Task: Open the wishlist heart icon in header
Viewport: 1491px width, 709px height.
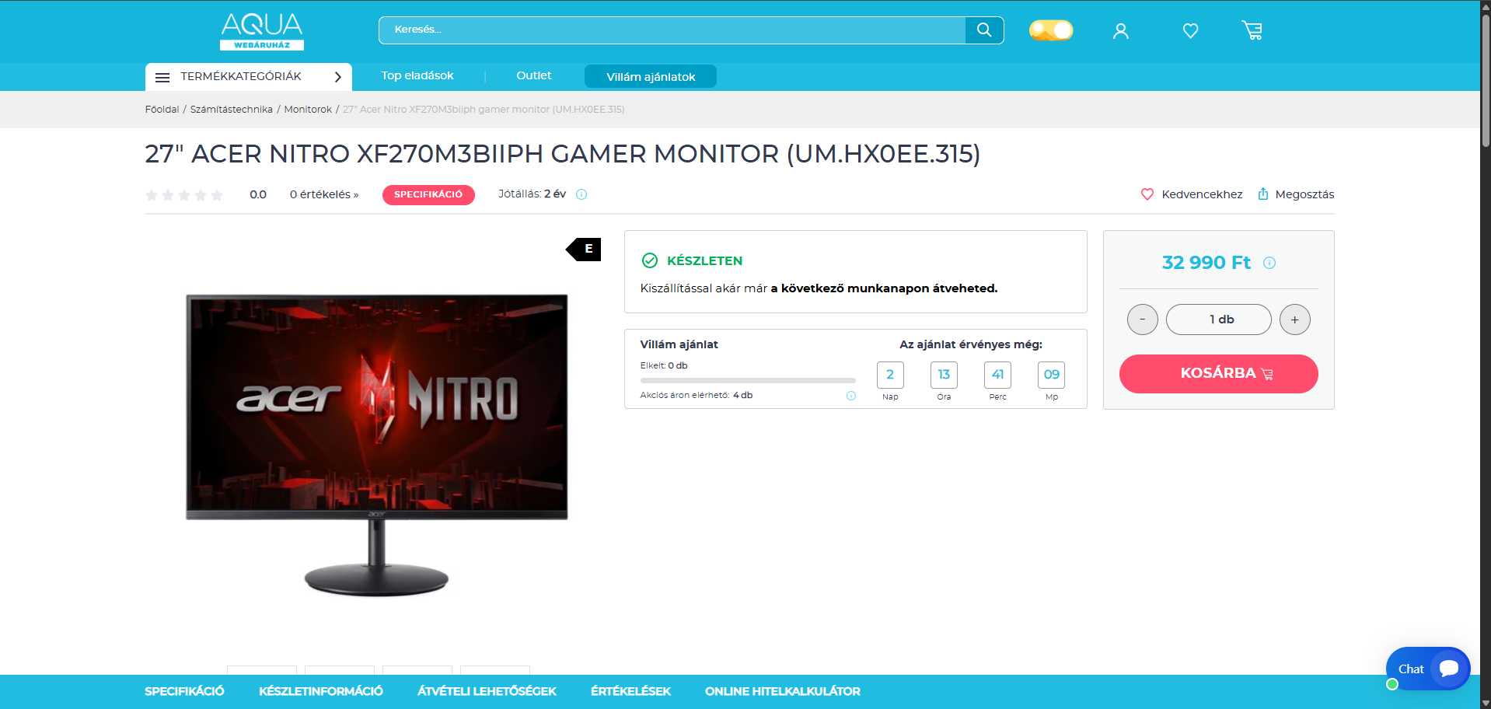Action: click(1190, 31)
